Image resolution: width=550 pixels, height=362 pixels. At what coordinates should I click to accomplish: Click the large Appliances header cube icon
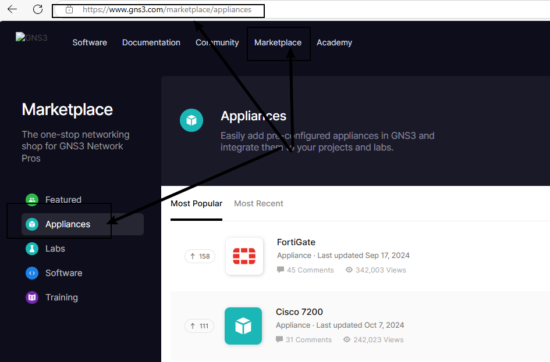click(191, 120)
